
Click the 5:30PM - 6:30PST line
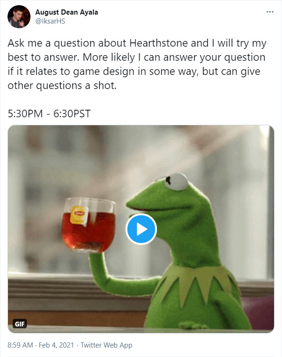49,114
